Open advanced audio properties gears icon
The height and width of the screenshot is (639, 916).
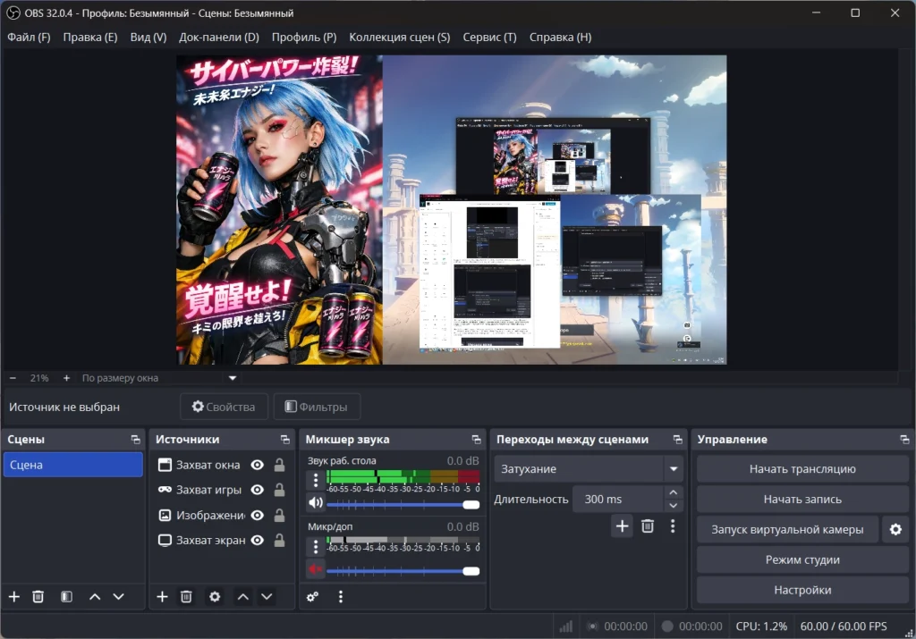(313, 597)
